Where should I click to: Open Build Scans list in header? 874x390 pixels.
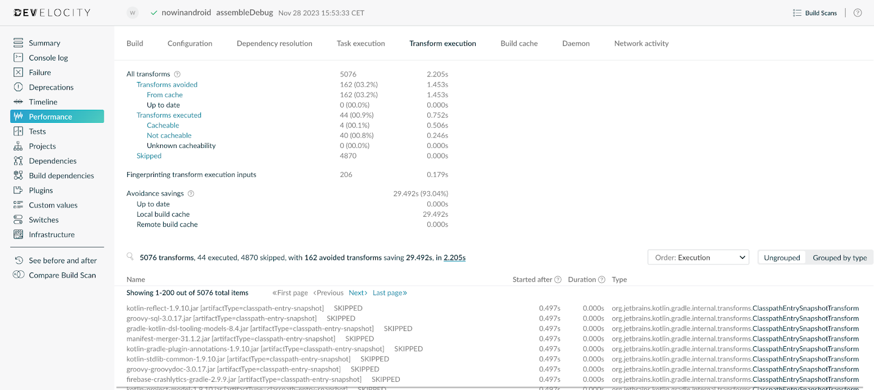tap(815, 13)
